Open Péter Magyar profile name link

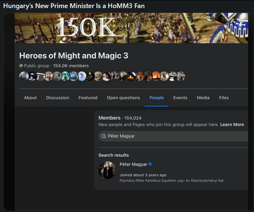tap(133, 164)
